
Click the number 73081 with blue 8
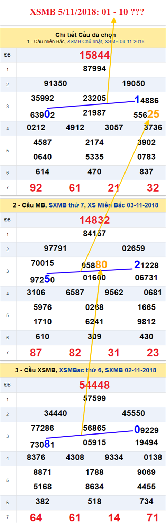(43, 444)
